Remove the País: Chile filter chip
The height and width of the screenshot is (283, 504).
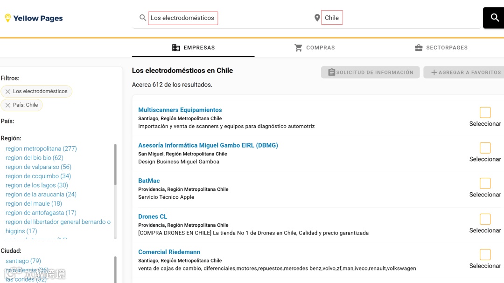click(8, 105)
